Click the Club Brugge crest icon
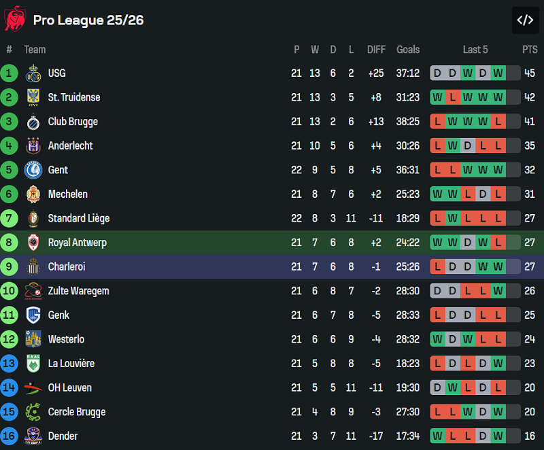 tap(33, 122)
